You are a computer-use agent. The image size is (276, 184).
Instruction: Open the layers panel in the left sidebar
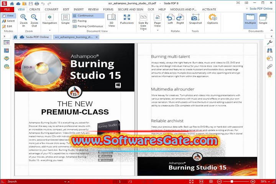(x=7, y=58)
